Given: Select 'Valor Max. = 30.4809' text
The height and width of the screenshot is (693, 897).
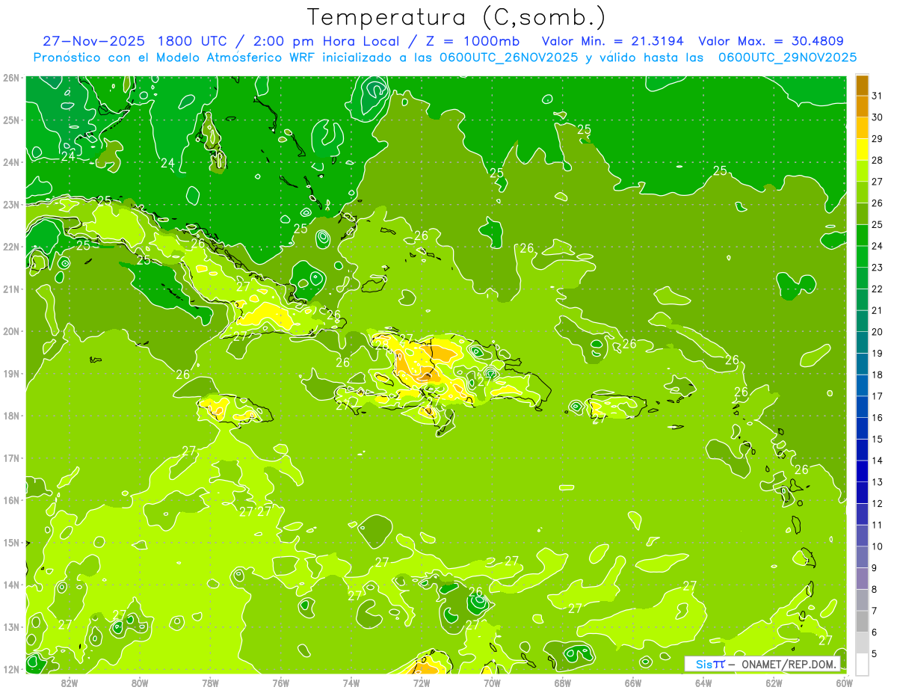Looking at the screenshot, I should [x=771, y=41].
